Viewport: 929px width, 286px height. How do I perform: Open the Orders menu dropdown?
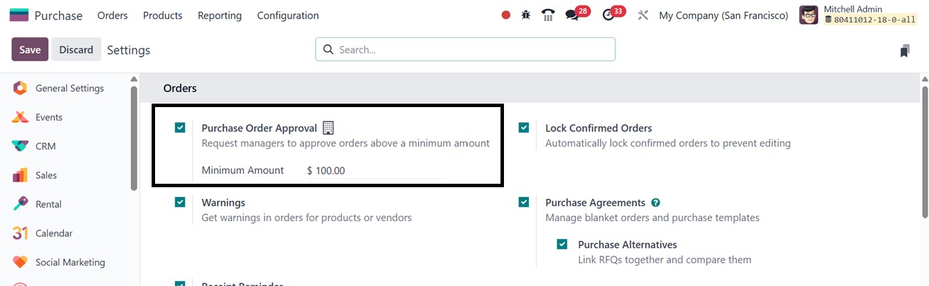(x=112, y=15)
